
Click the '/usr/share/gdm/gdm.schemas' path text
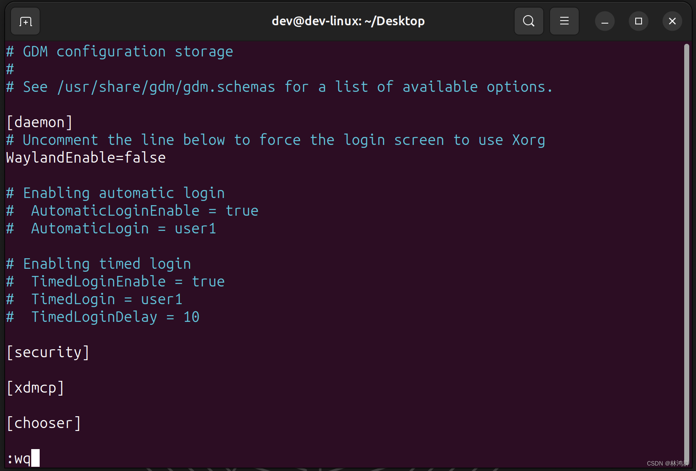[166, 87]
